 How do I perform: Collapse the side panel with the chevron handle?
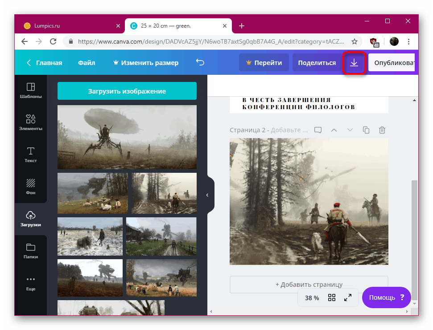(x=207, y=195)
